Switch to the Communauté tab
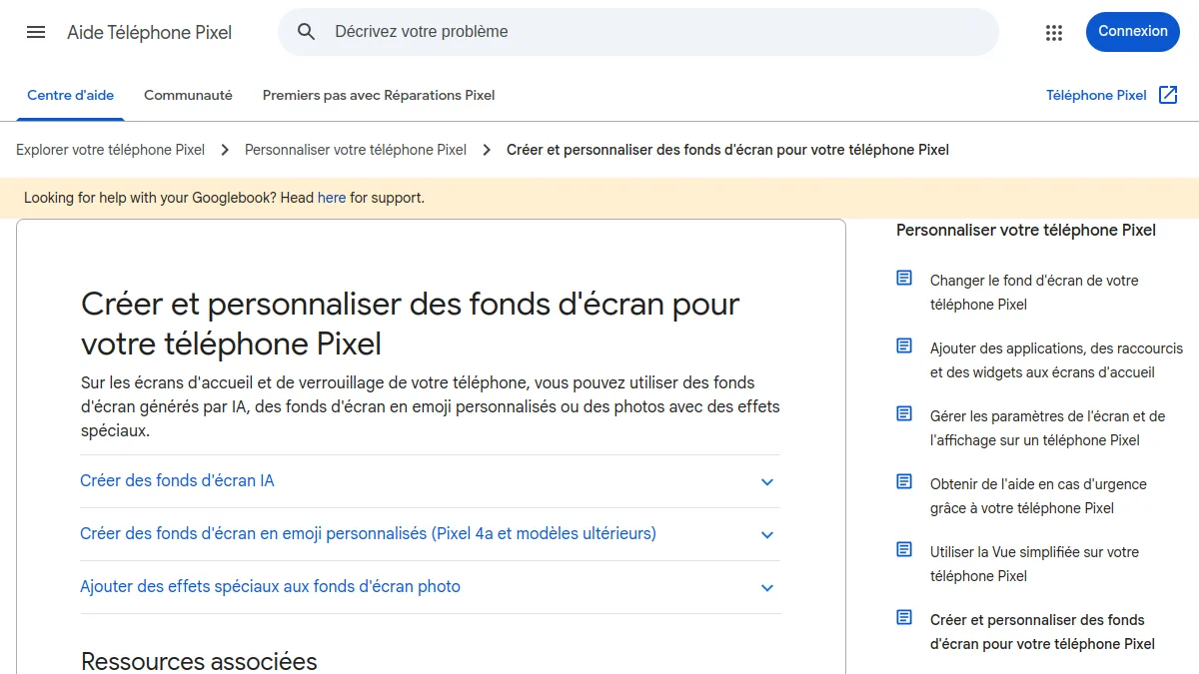 point(188,96)
